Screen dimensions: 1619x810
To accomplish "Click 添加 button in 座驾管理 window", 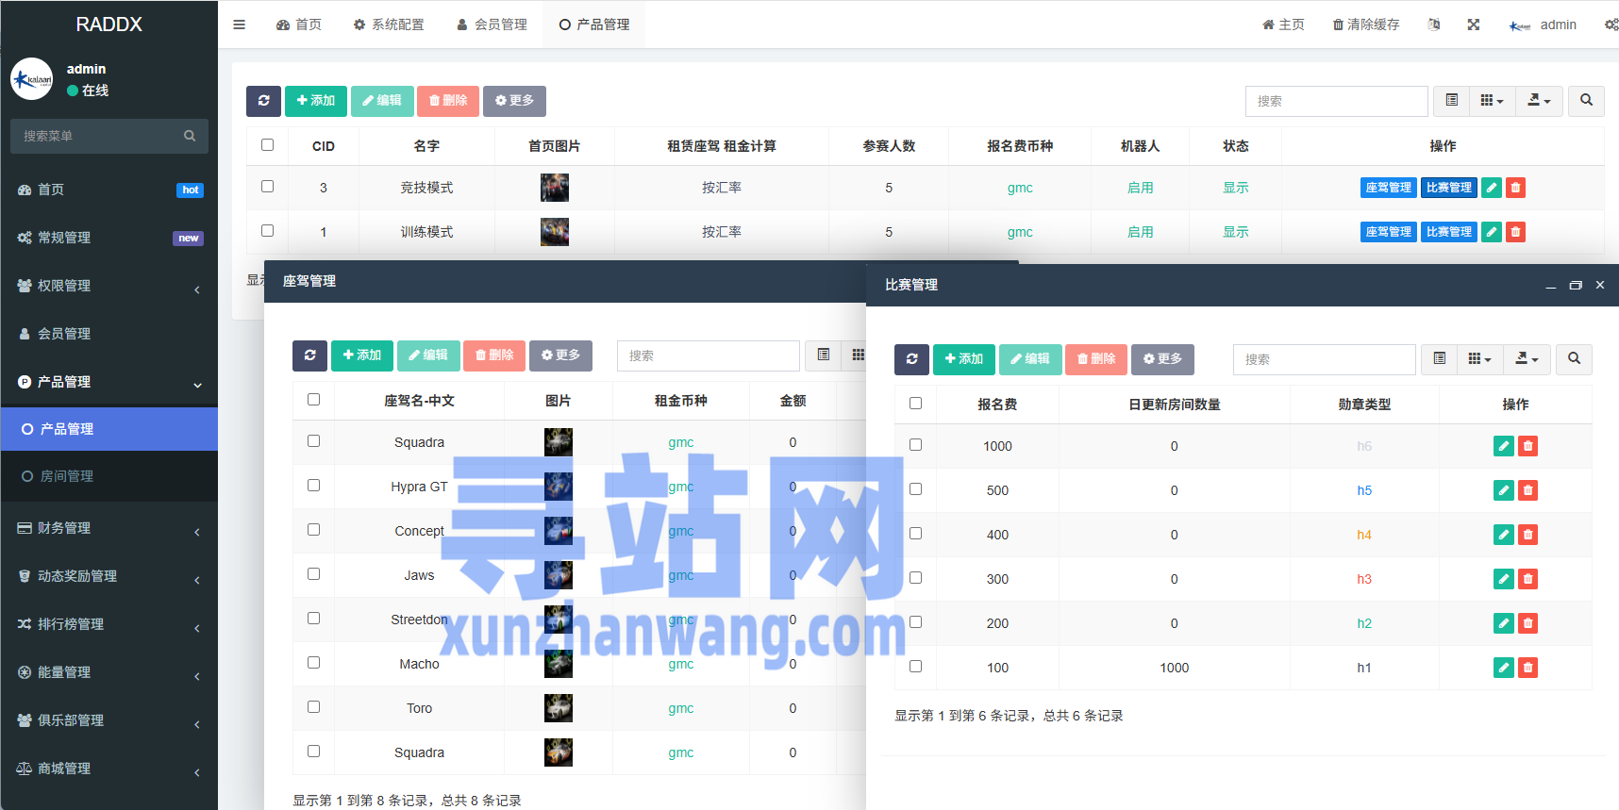I will 362,355.
